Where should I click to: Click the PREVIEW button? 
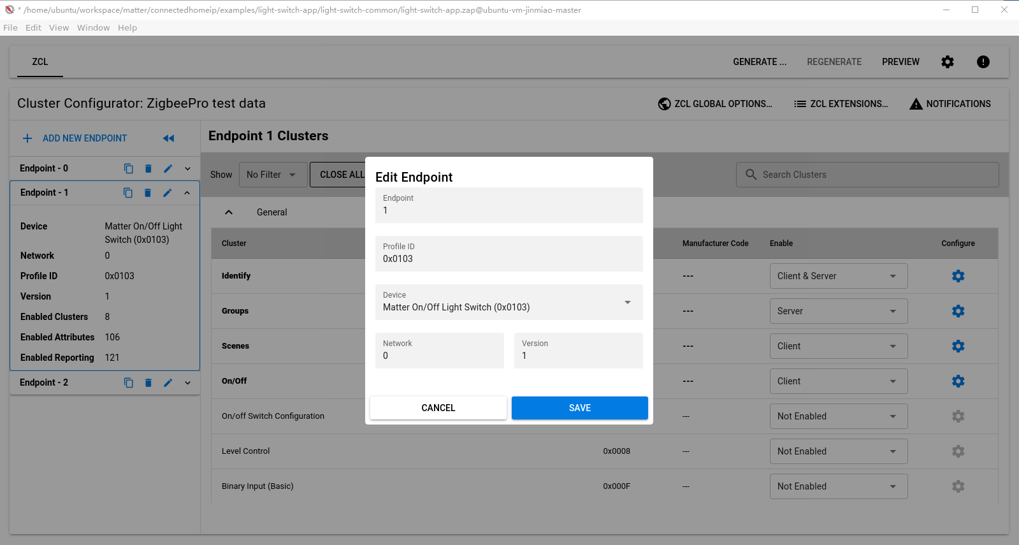[x=900, y=62]
